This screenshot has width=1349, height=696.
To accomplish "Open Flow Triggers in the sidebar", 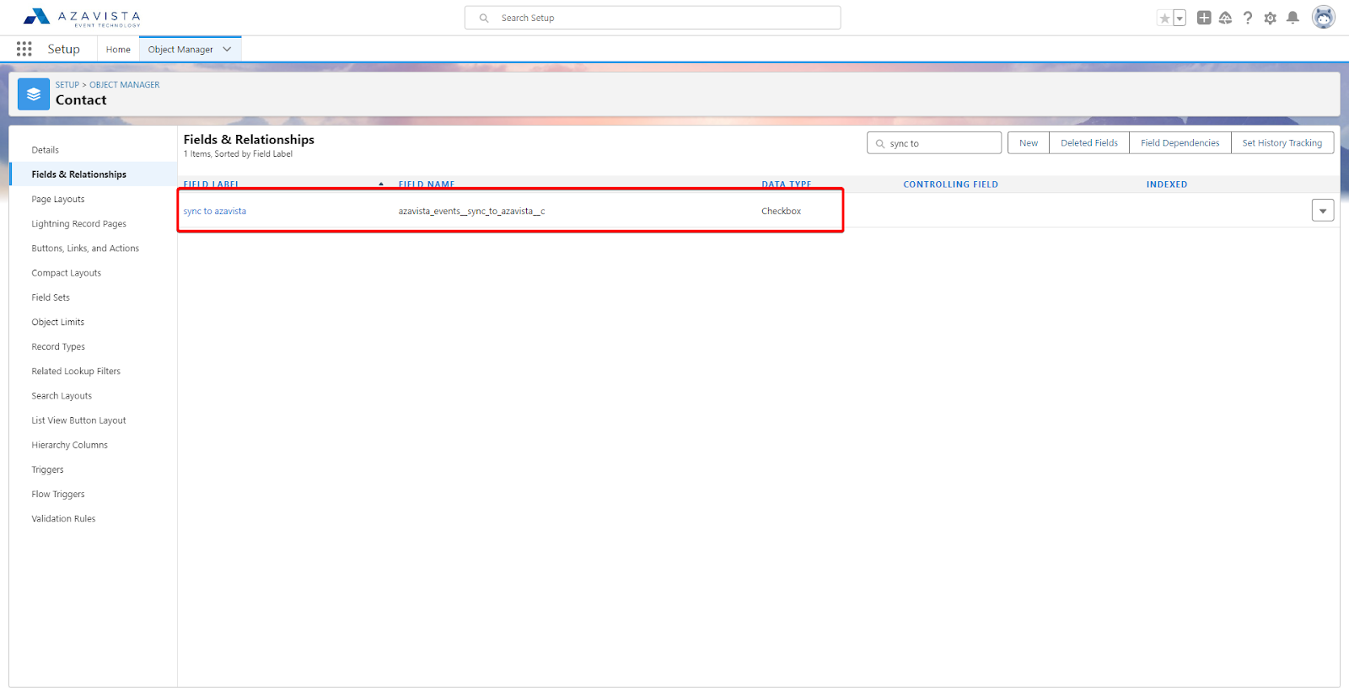I will (58, 495).
